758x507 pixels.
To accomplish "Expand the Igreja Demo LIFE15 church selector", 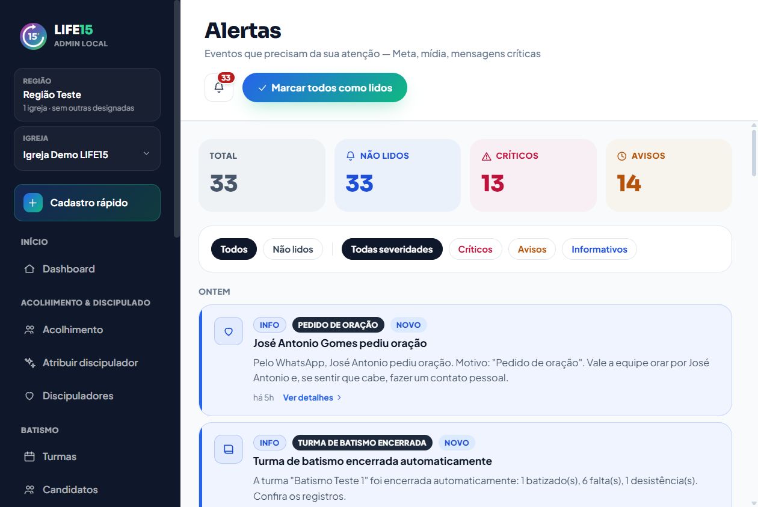I will (87, 149).
